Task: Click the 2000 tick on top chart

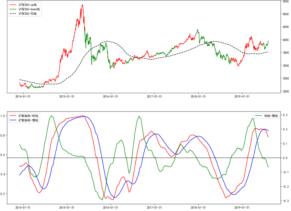Action: (x=285, y=91)
